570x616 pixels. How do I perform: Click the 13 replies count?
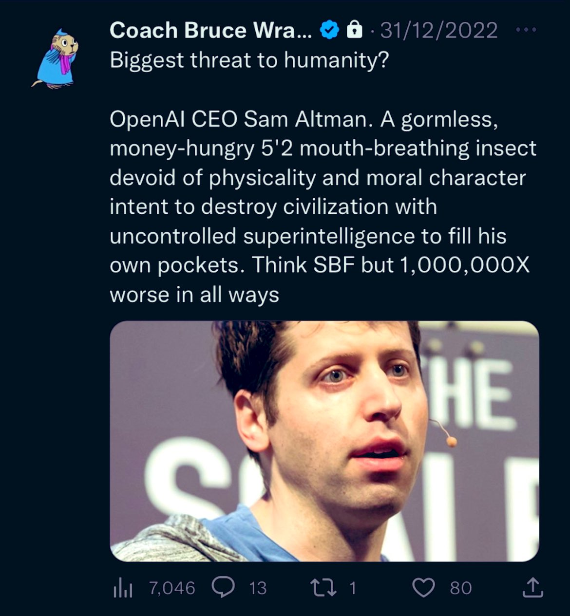click(x=258, y=588)
